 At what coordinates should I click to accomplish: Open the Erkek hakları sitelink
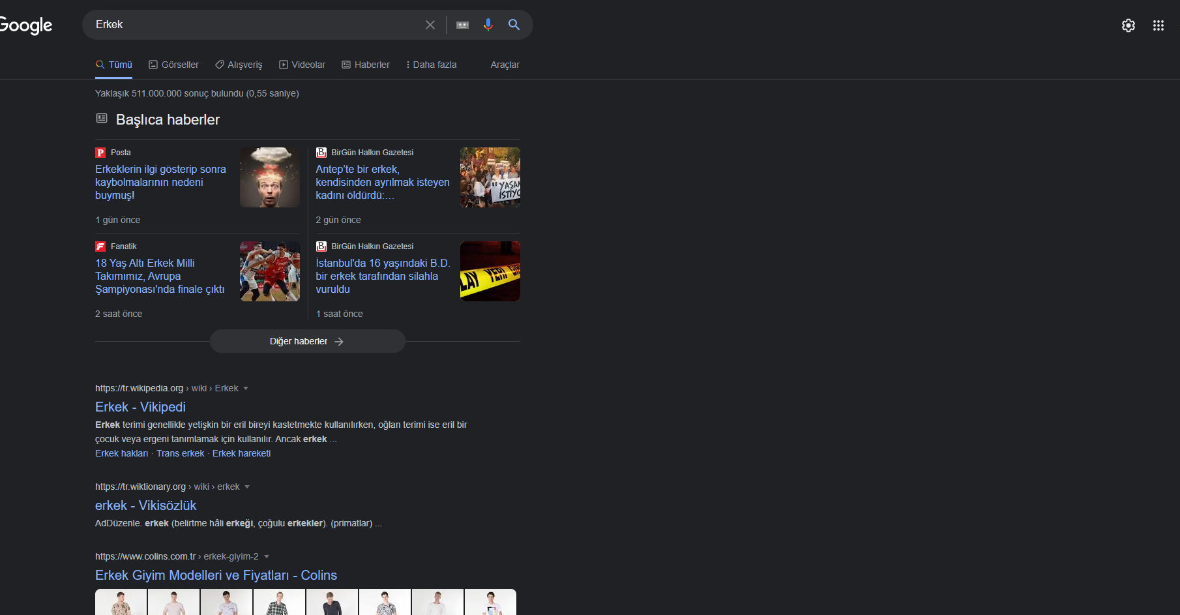122,453
